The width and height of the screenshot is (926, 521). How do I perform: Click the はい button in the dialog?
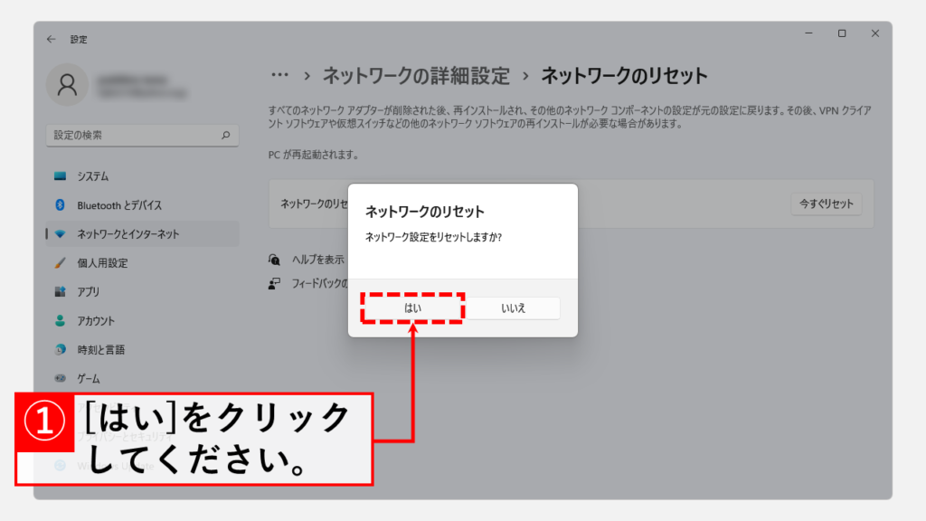pos(412,308)
